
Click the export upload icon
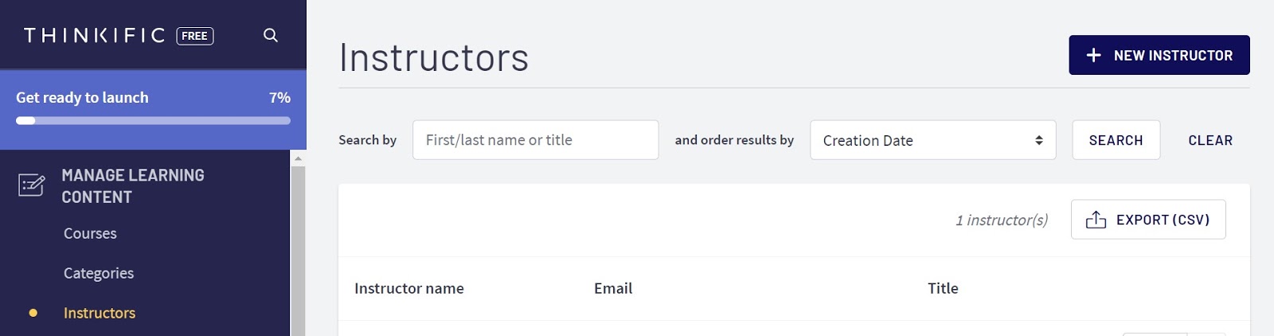(1096, 220)
